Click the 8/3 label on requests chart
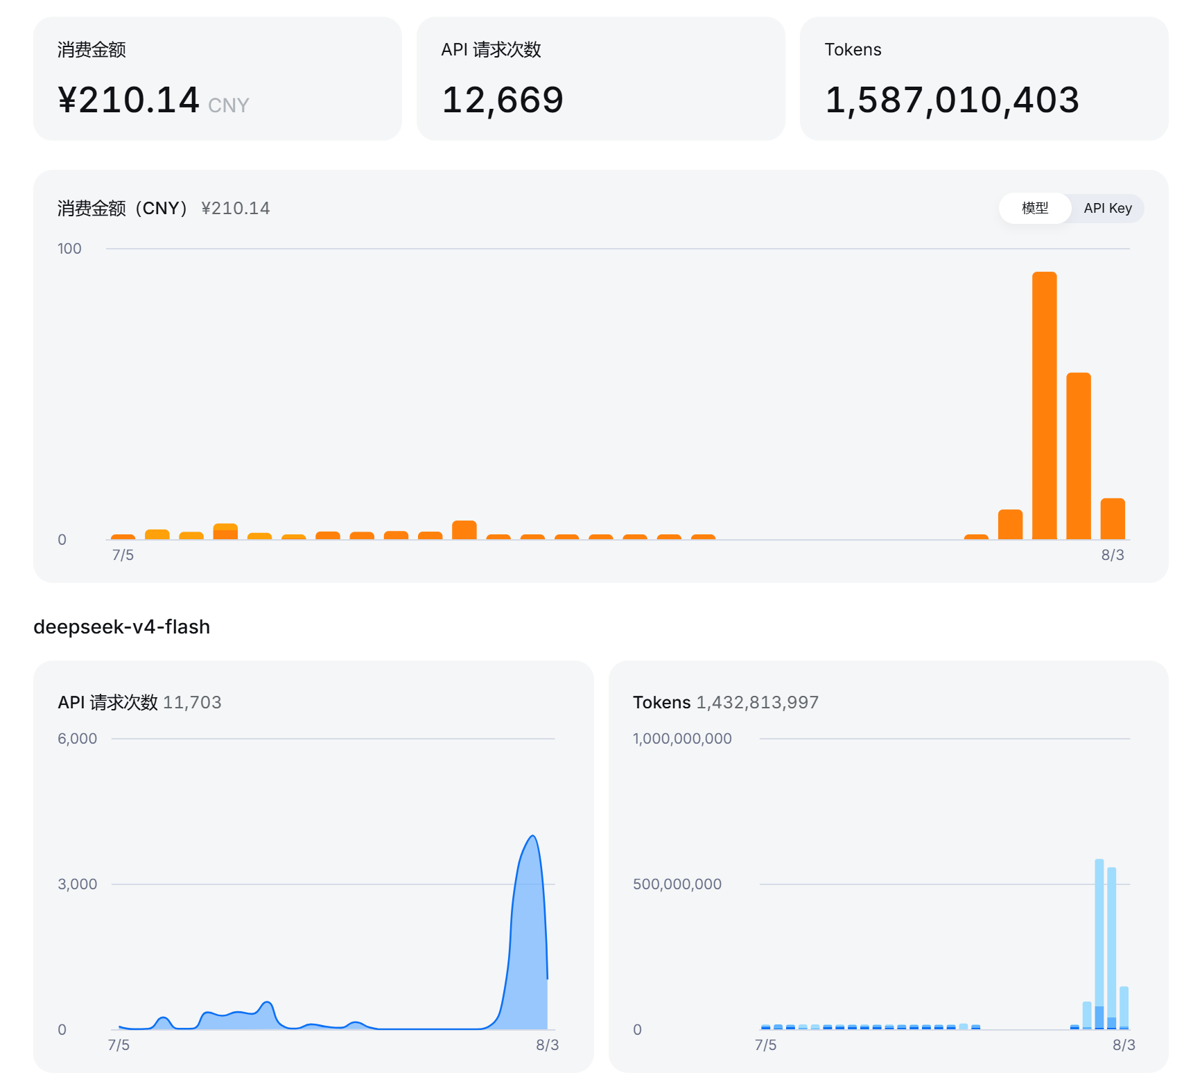The height and width of the screenshot is (1084, 1184). pos(547,1045)
